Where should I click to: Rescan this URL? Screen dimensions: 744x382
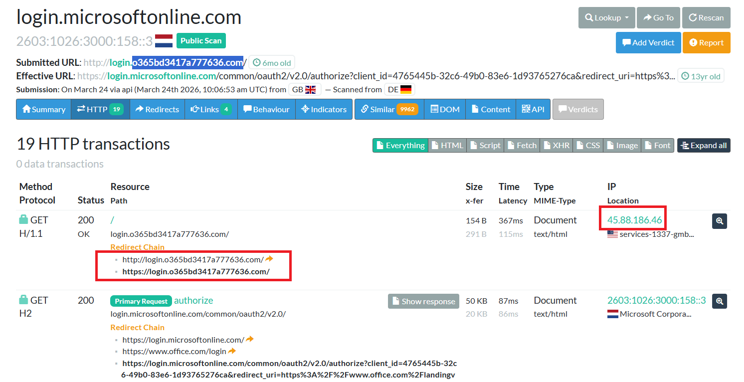(x=706, y=17)
